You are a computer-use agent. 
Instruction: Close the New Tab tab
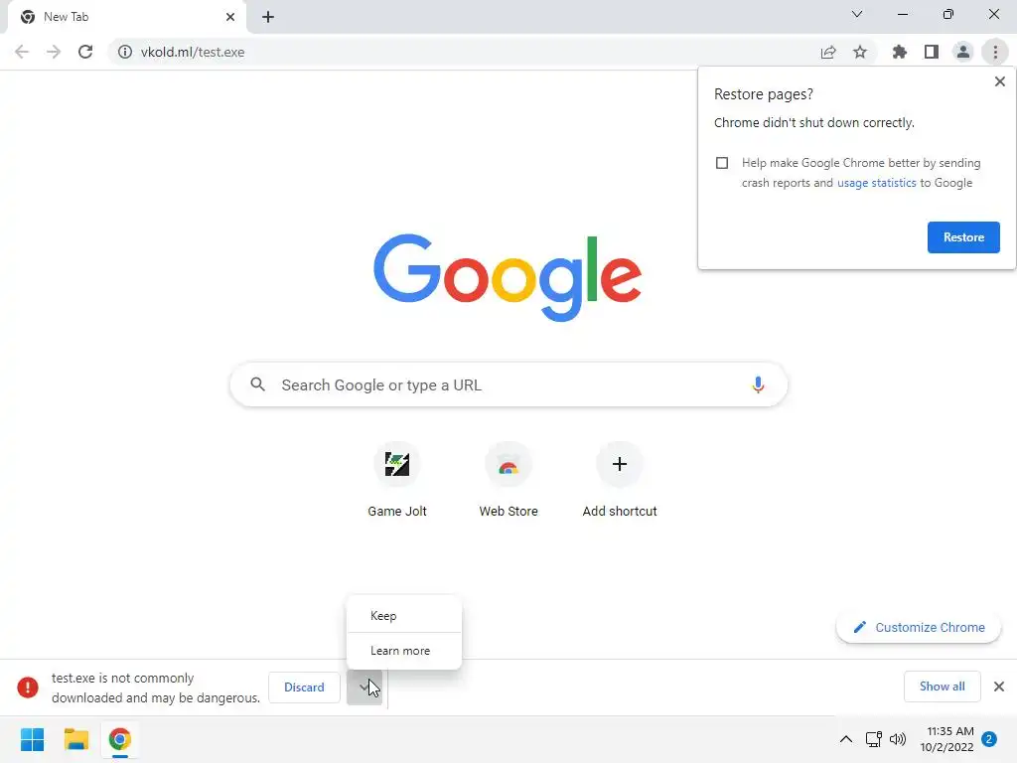pos(230,17)
